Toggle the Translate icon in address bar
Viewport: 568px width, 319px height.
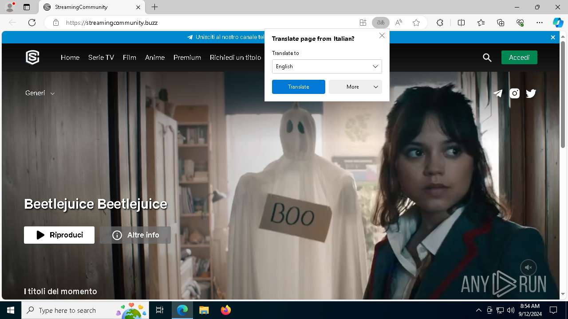coord(380,23)
